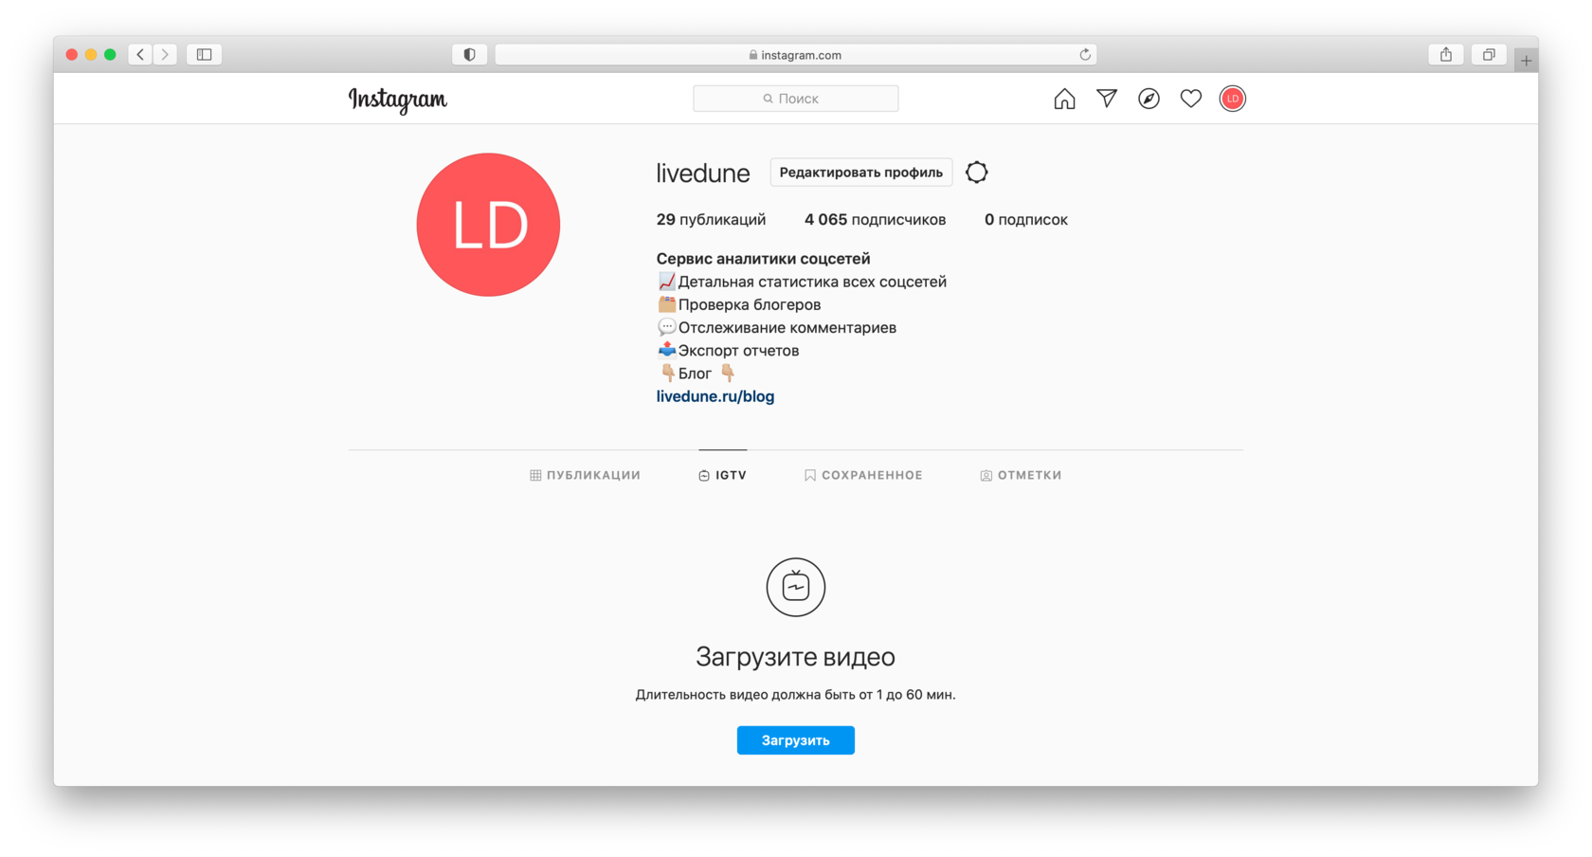Click Safari privacy shield icon
1592x857 pixels.
point(469,55)
